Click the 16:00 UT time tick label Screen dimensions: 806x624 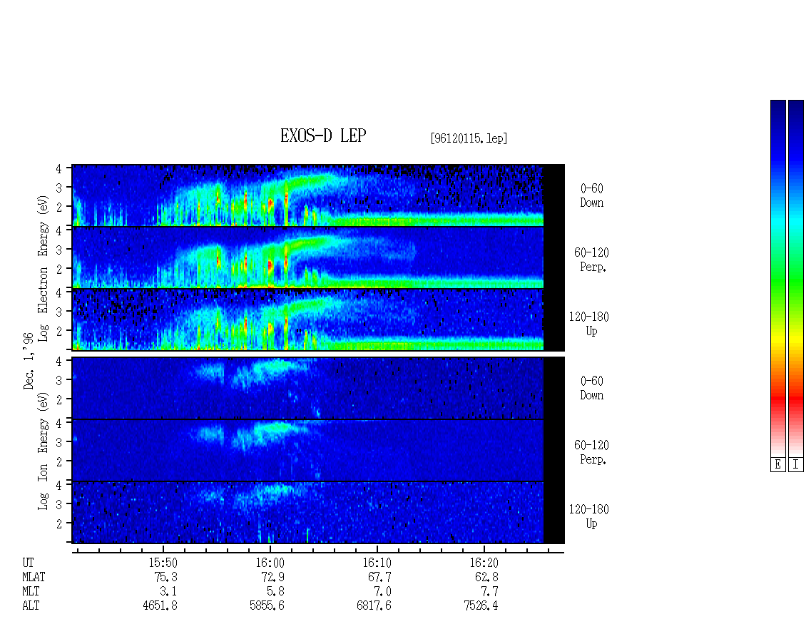(270, 563)
